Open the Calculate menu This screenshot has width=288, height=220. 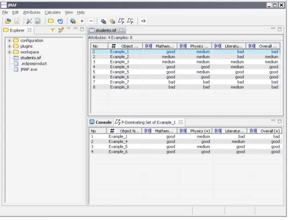[x=52, y=12]
